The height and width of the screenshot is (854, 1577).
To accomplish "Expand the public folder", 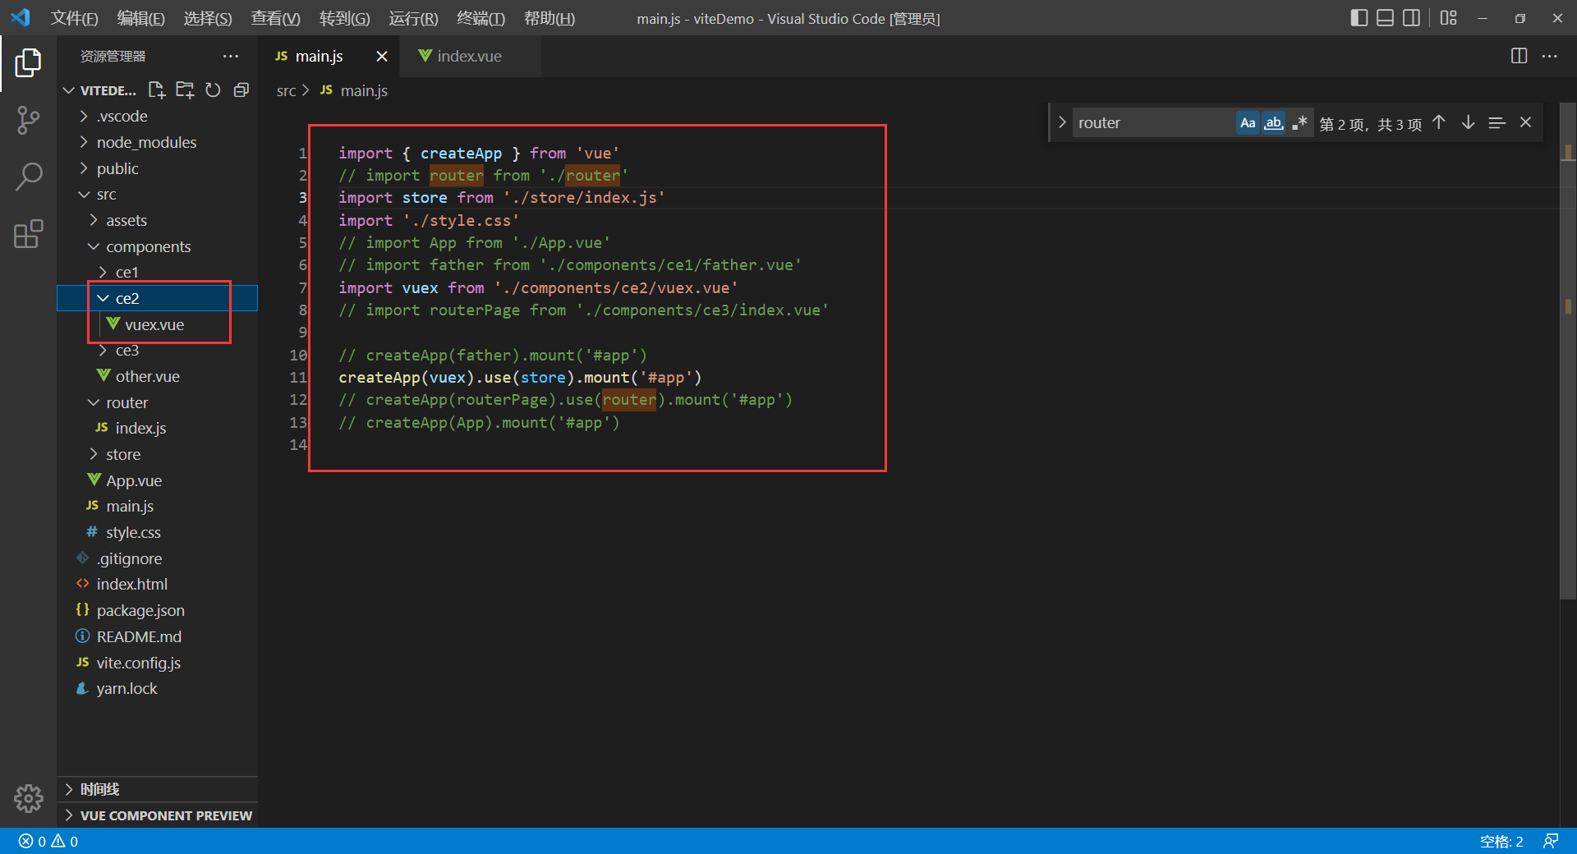I will click(x=158, y=168).
